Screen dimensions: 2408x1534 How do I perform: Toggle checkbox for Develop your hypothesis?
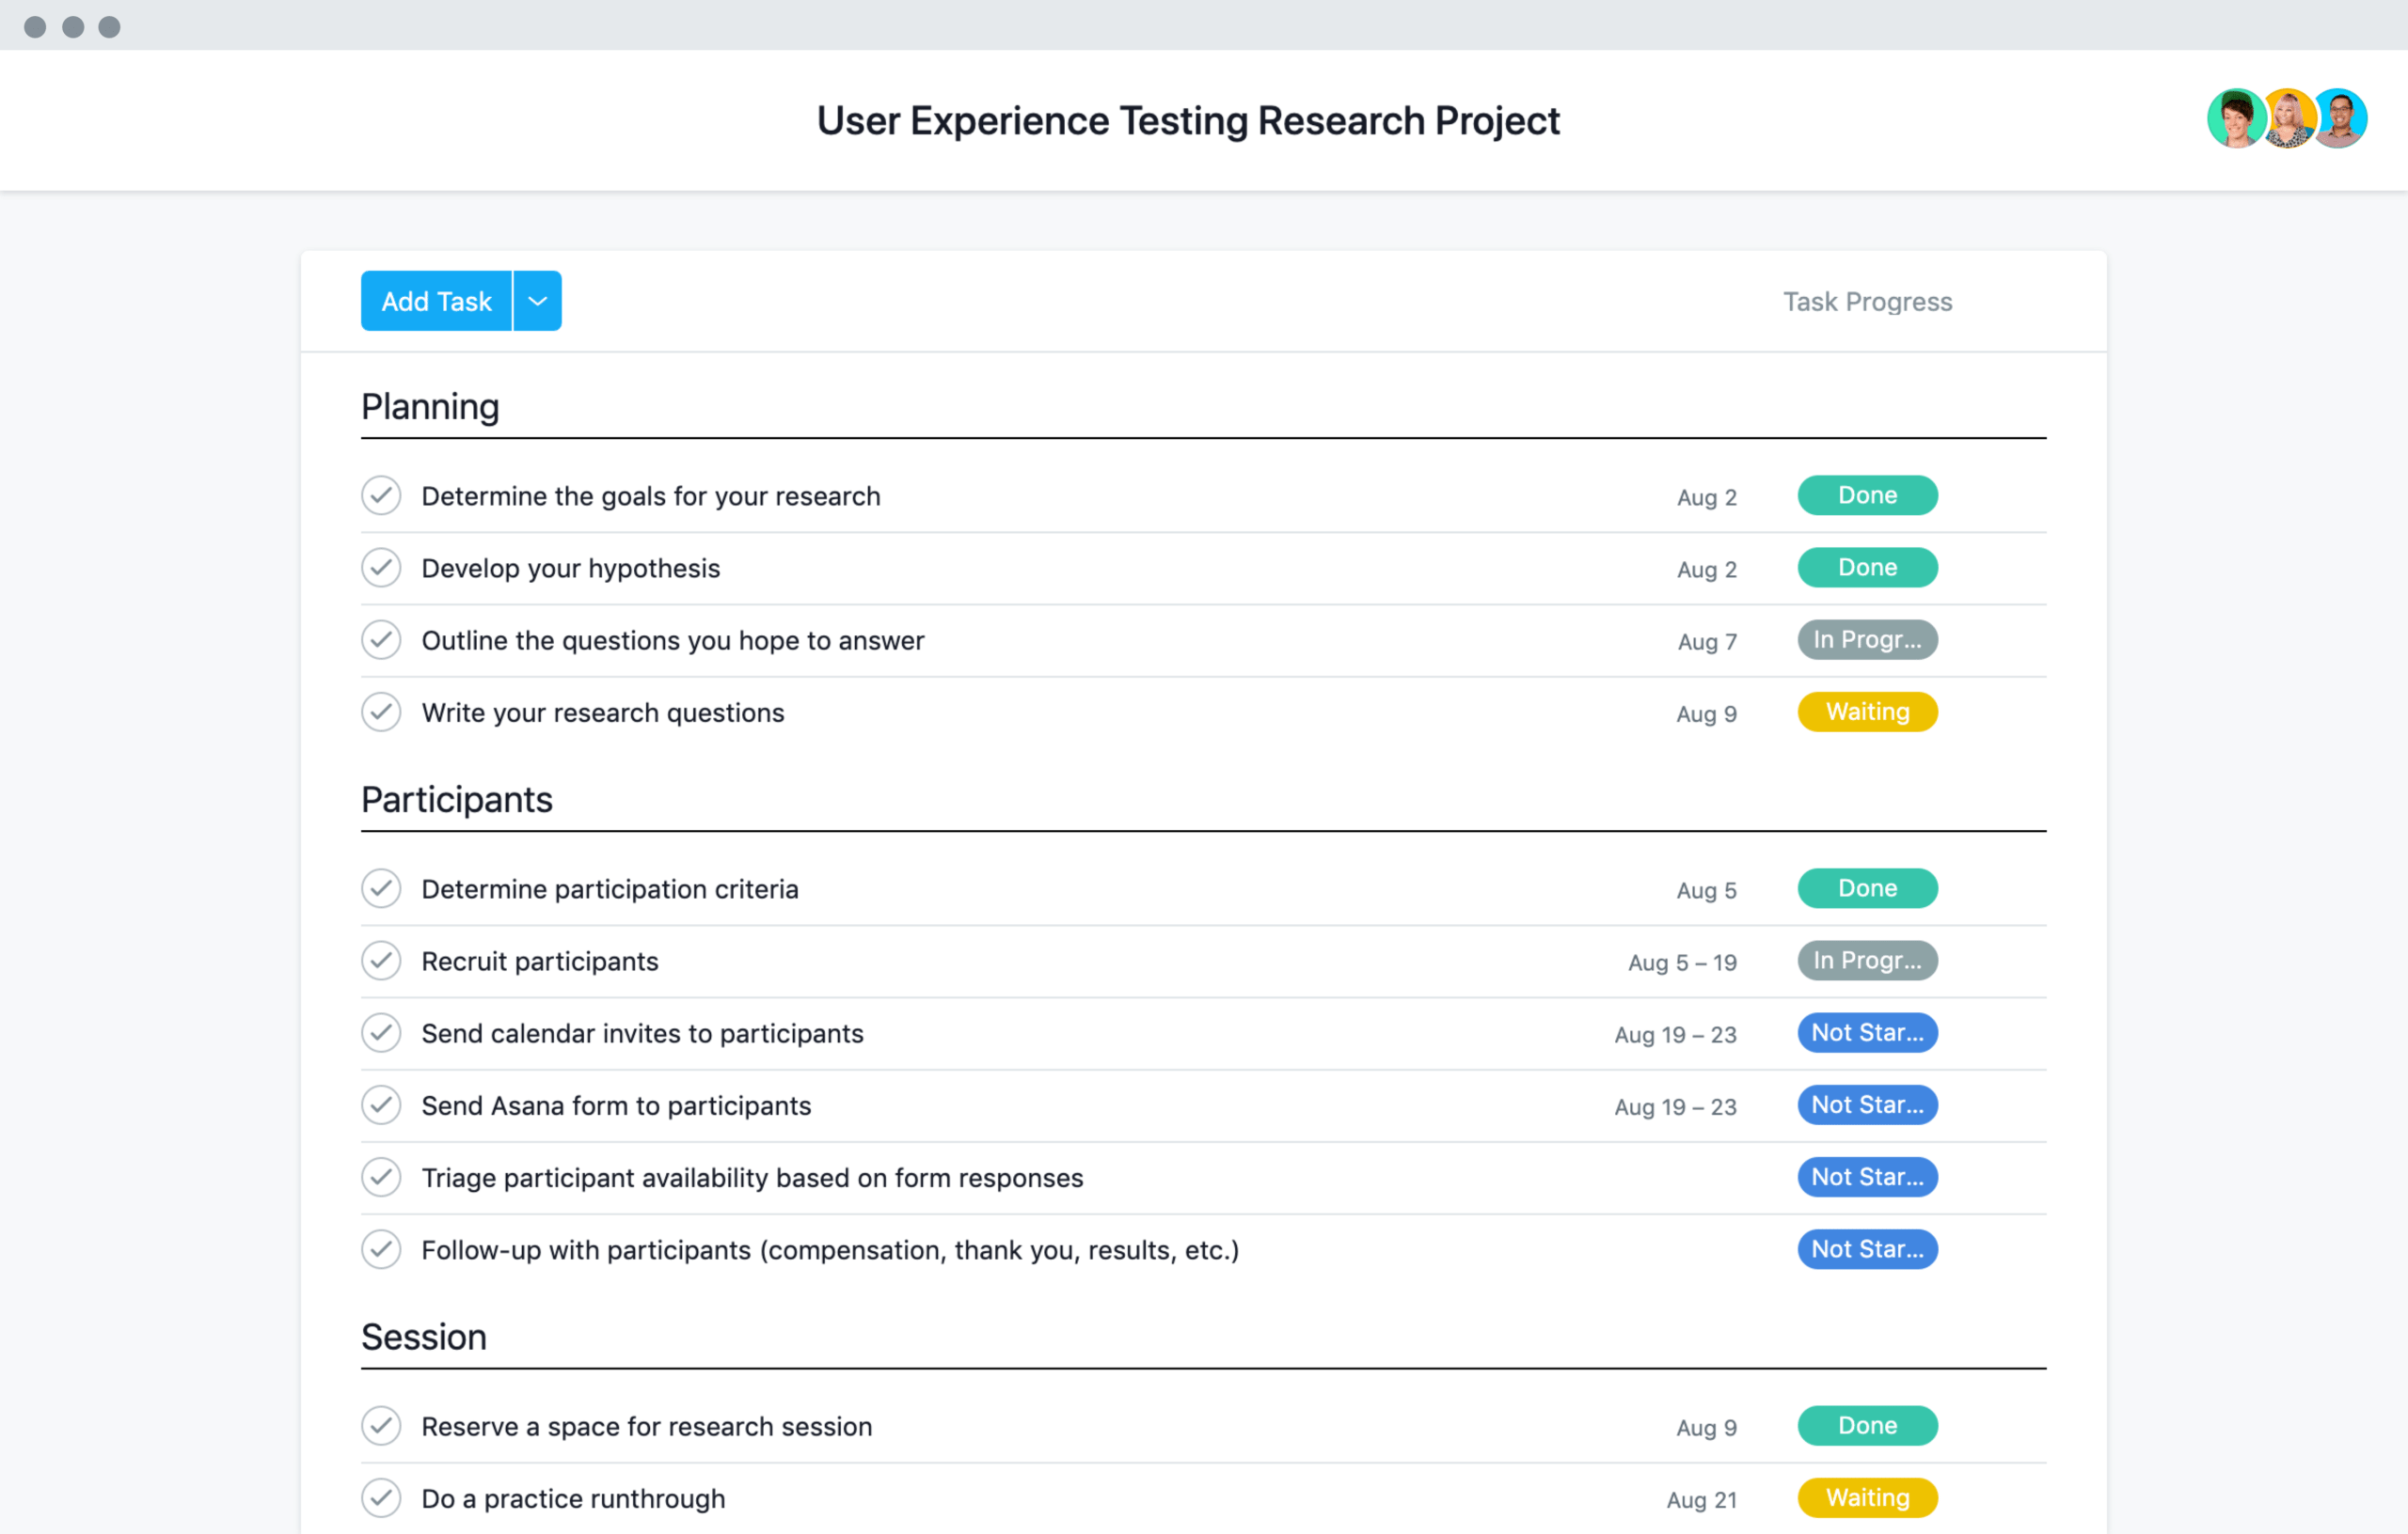[x=381, y=566]
